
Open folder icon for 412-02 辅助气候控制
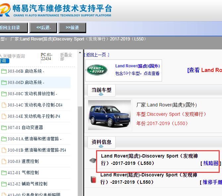(x=4, y=184)
